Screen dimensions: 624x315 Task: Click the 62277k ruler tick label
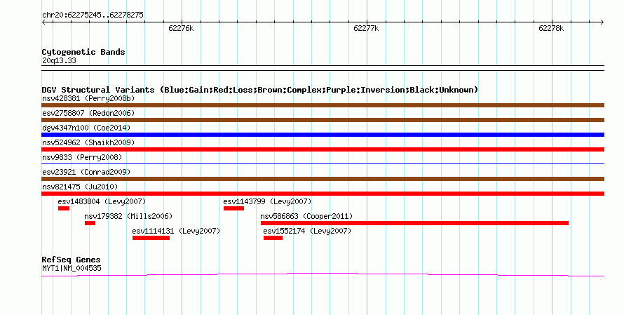[366, 28]
